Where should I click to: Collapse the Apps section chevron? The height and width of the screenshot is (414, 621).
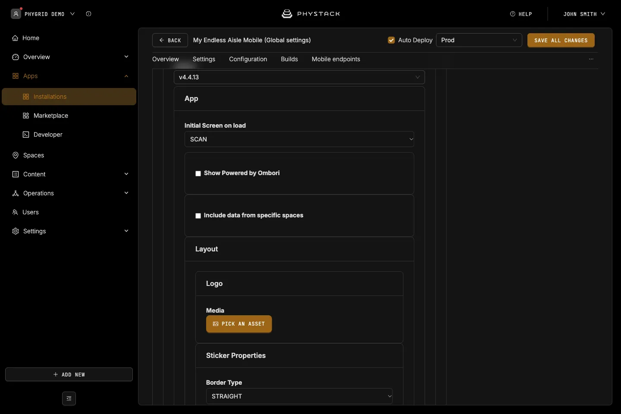click(x=126, y=76)
